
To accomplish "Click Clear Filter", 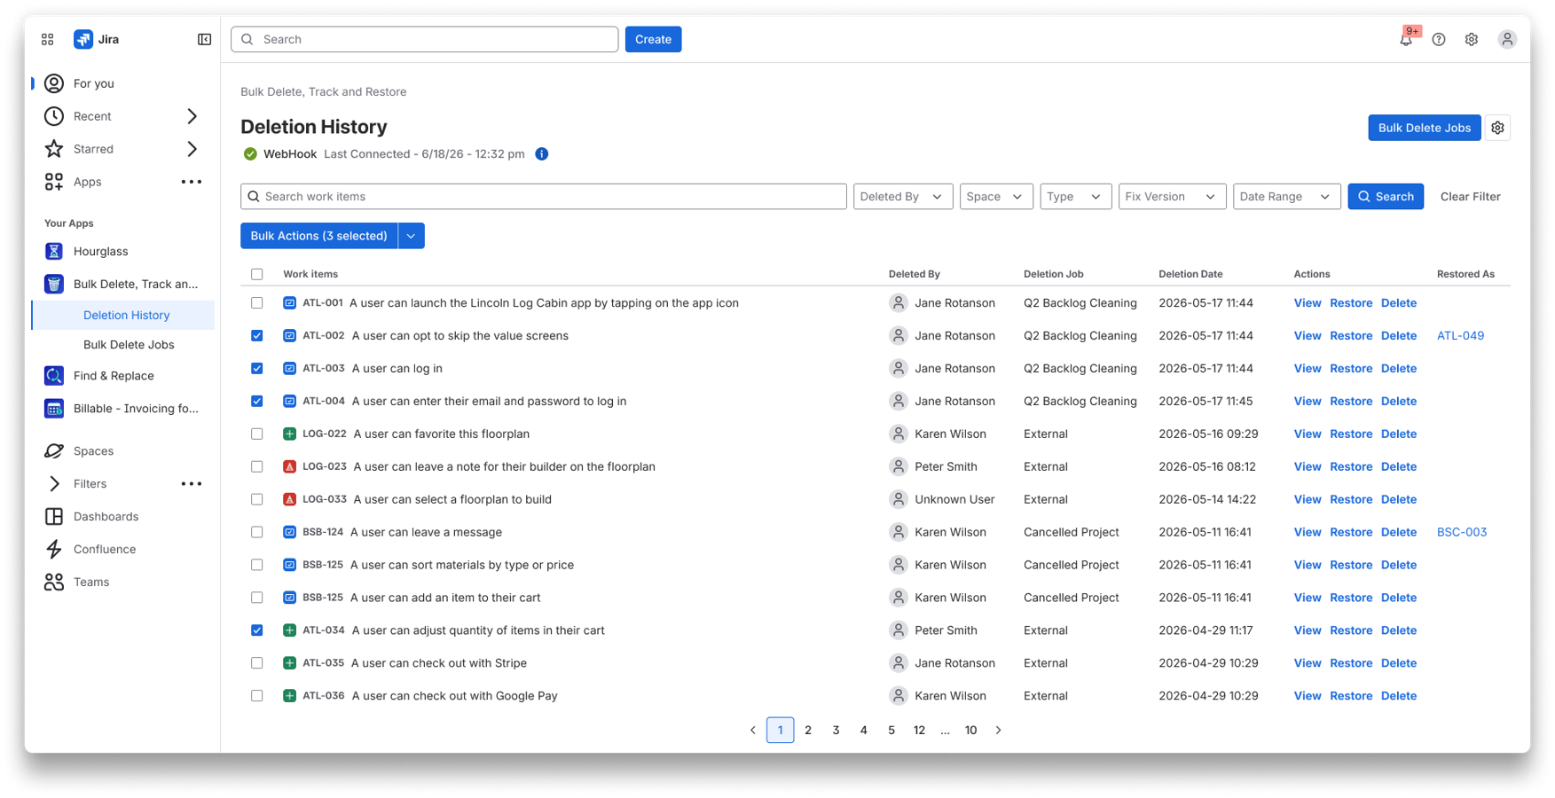I will [x=1470, y=197].
